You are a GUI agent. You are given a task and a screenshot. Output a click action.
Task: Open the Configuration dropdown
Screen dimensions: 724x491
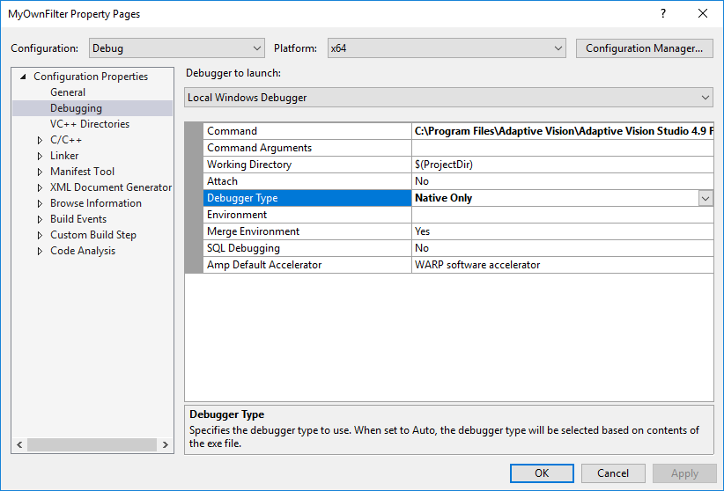coord(174,48)
